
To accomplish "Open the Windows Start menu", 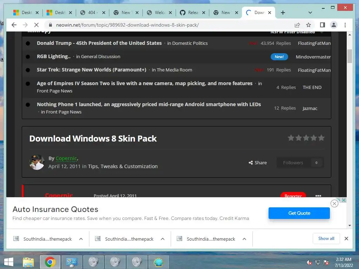I will (x=9, y=262).
